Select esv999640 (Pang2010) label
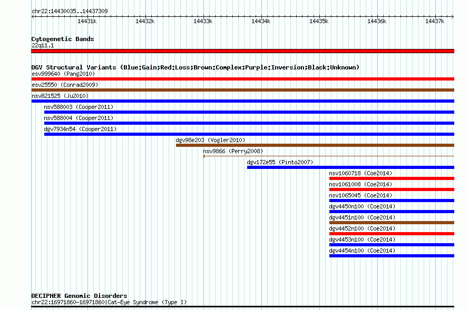 click(x=63, y=74)
